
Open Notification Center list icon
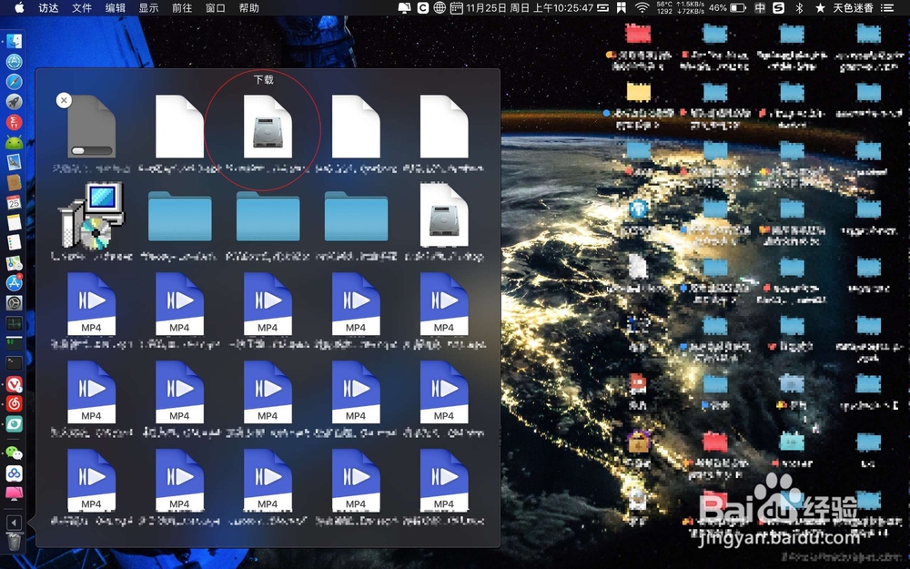click(887, 7)
